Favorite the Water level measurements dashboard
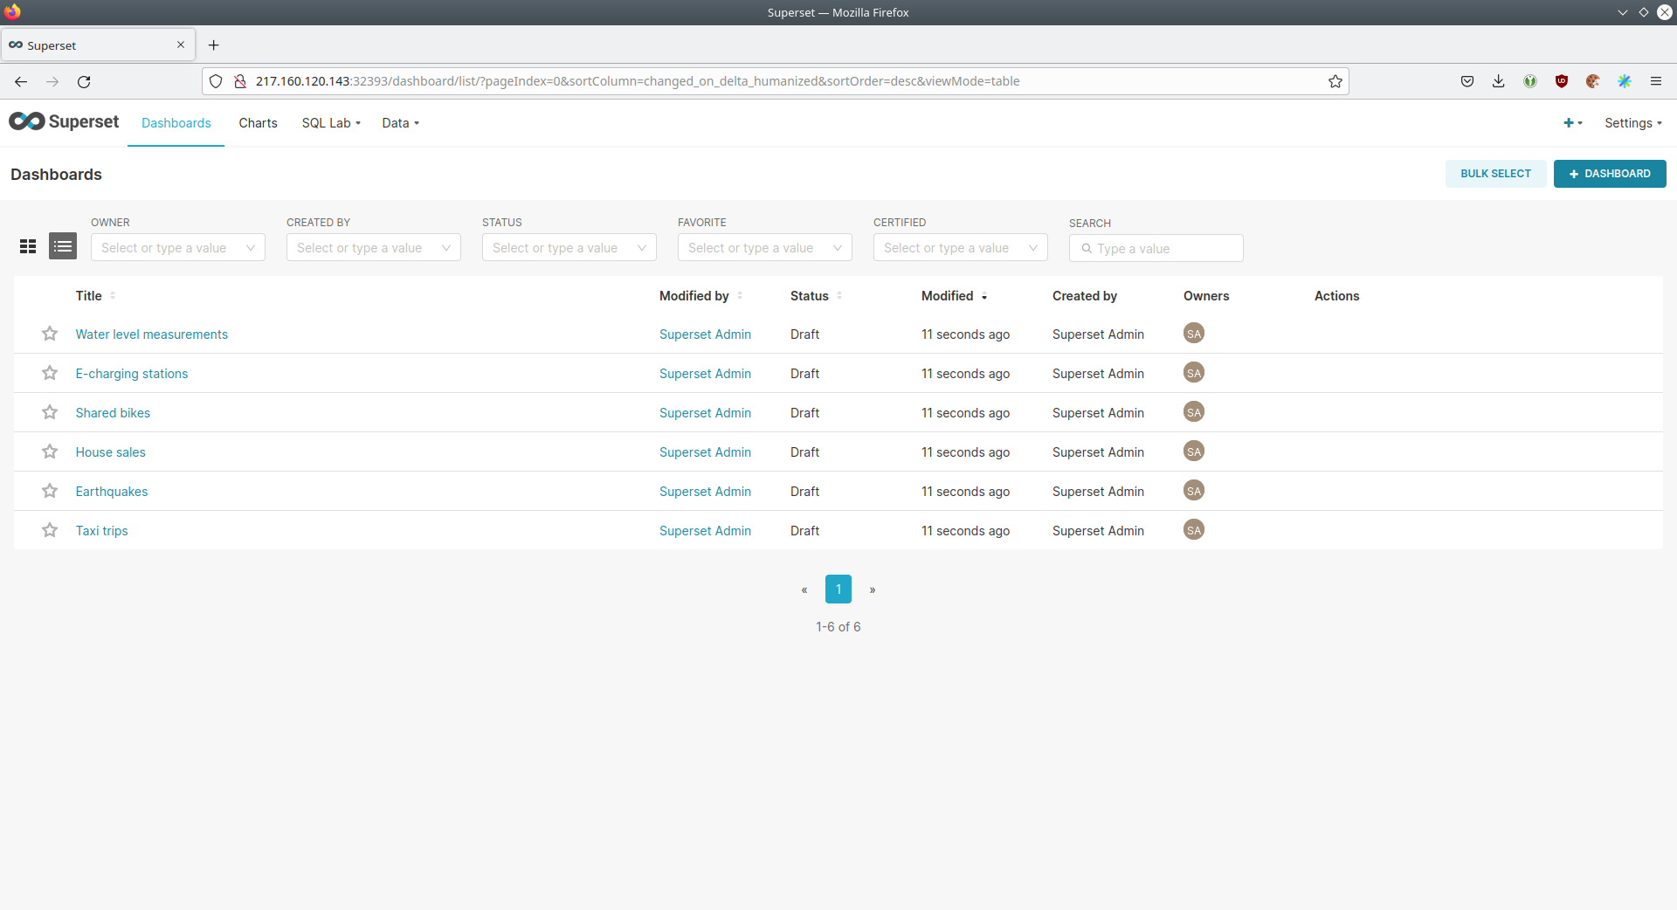 click(50, 334)
